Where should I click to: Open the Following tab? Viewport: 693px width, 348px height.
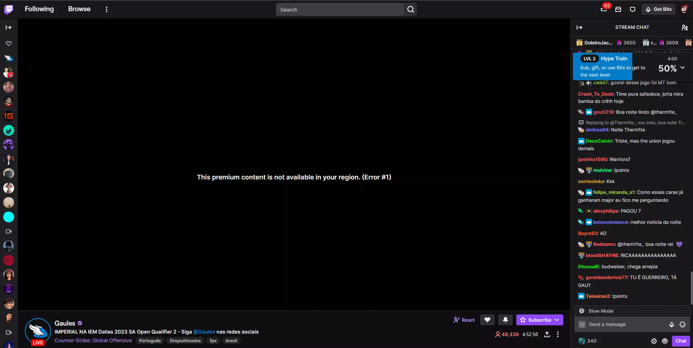tap(39, 9)
